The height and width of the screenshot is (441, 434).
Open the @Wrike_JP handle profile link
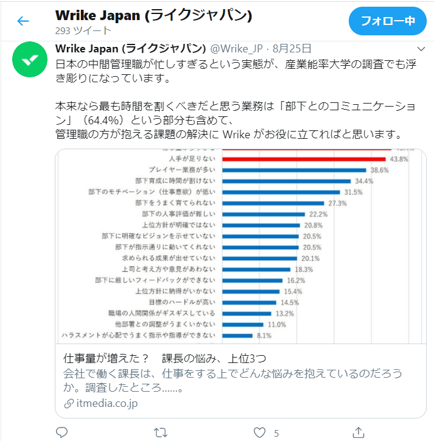pos(238,48)
